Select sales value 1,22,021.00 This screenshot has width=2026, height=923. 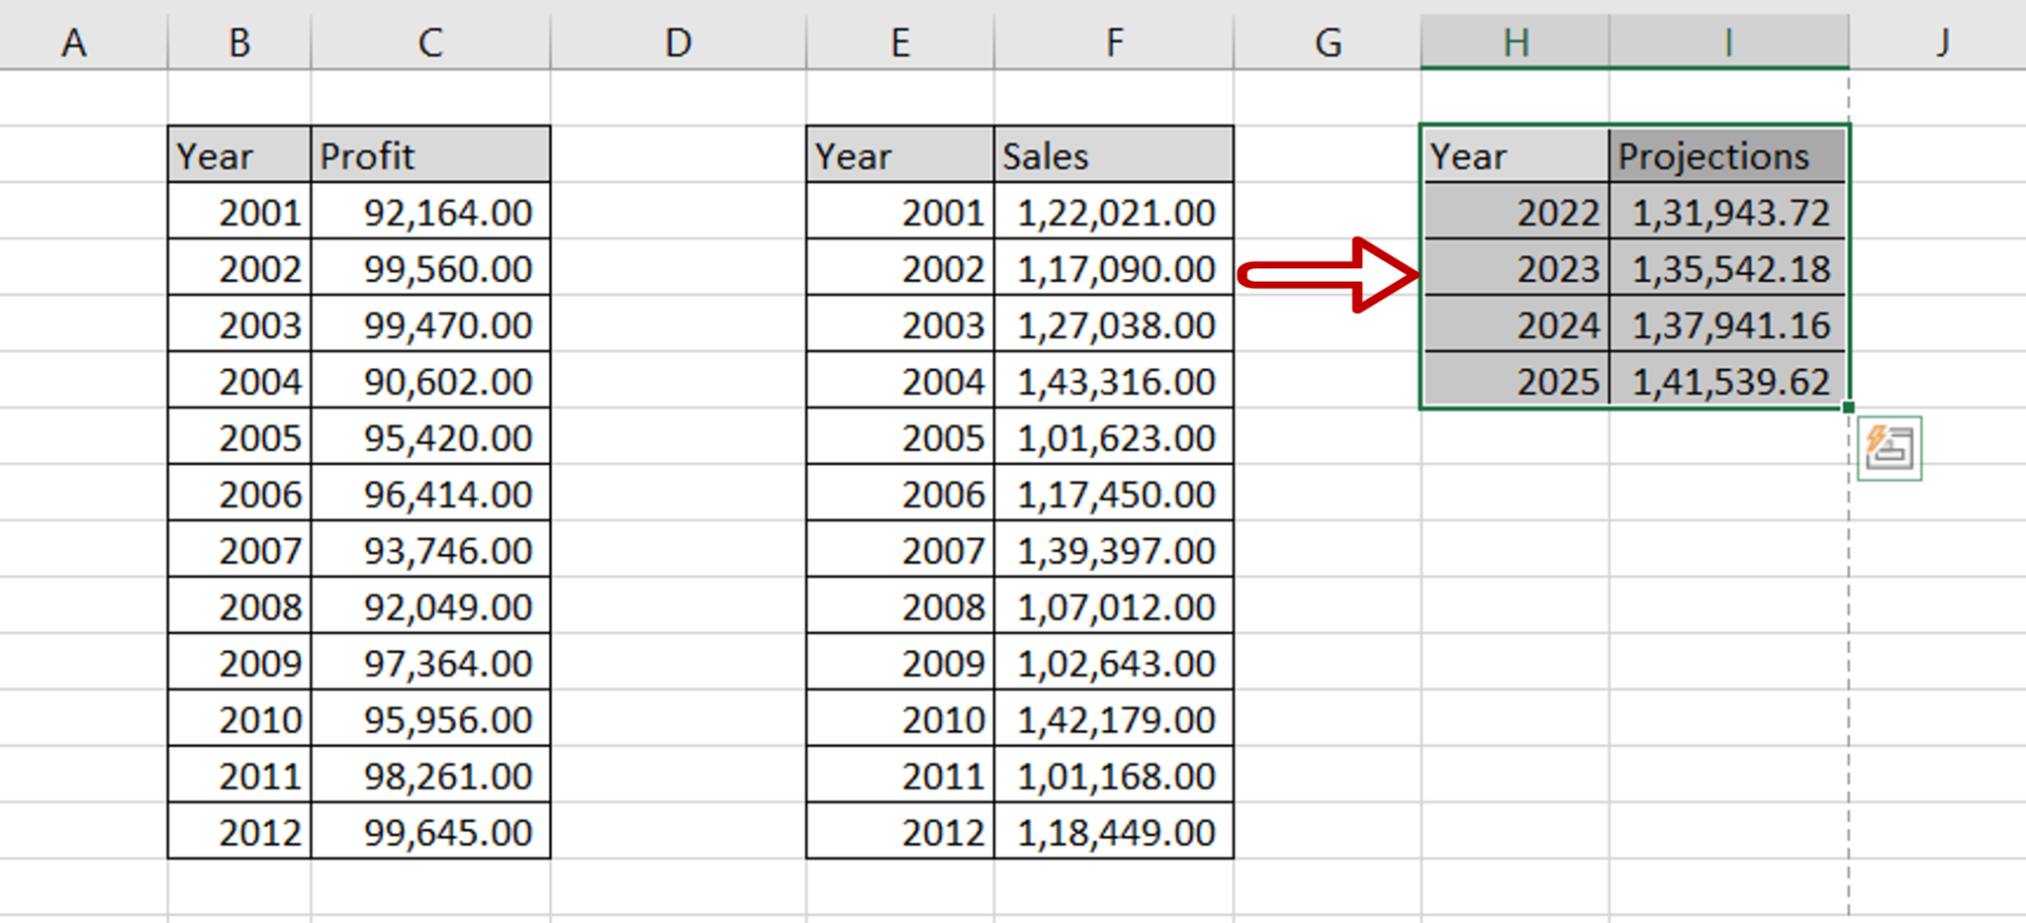coord(1114,211)
